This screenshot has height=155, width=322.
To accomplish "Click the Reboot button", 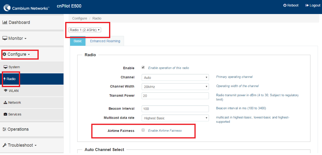I will (291, 5).
